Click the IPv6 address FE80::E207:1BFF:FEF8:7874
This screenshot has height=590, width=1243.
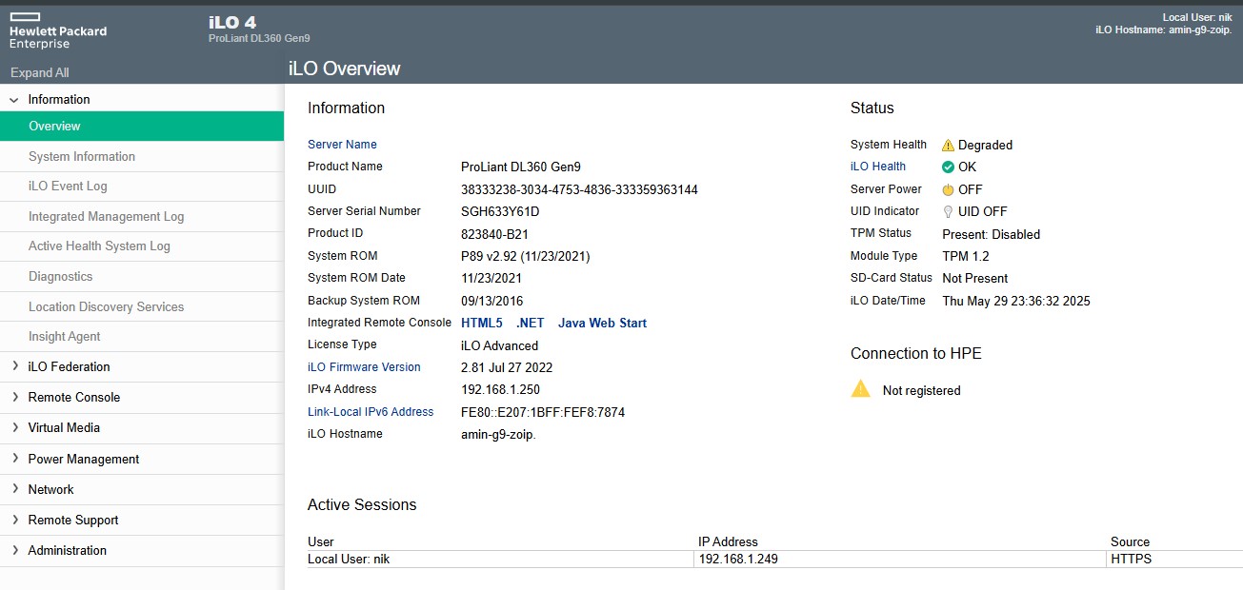543,412
